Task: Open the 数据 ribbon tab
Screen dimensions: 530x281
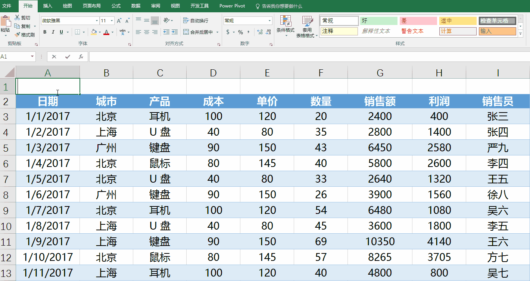Action: [x=136, y=6]
